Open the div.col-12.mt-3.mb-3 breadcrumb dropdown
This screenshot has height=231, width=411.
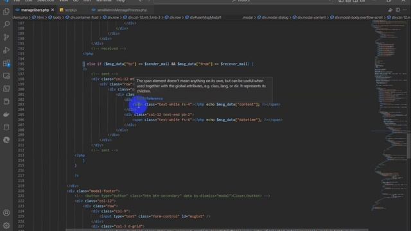point(144,17)
